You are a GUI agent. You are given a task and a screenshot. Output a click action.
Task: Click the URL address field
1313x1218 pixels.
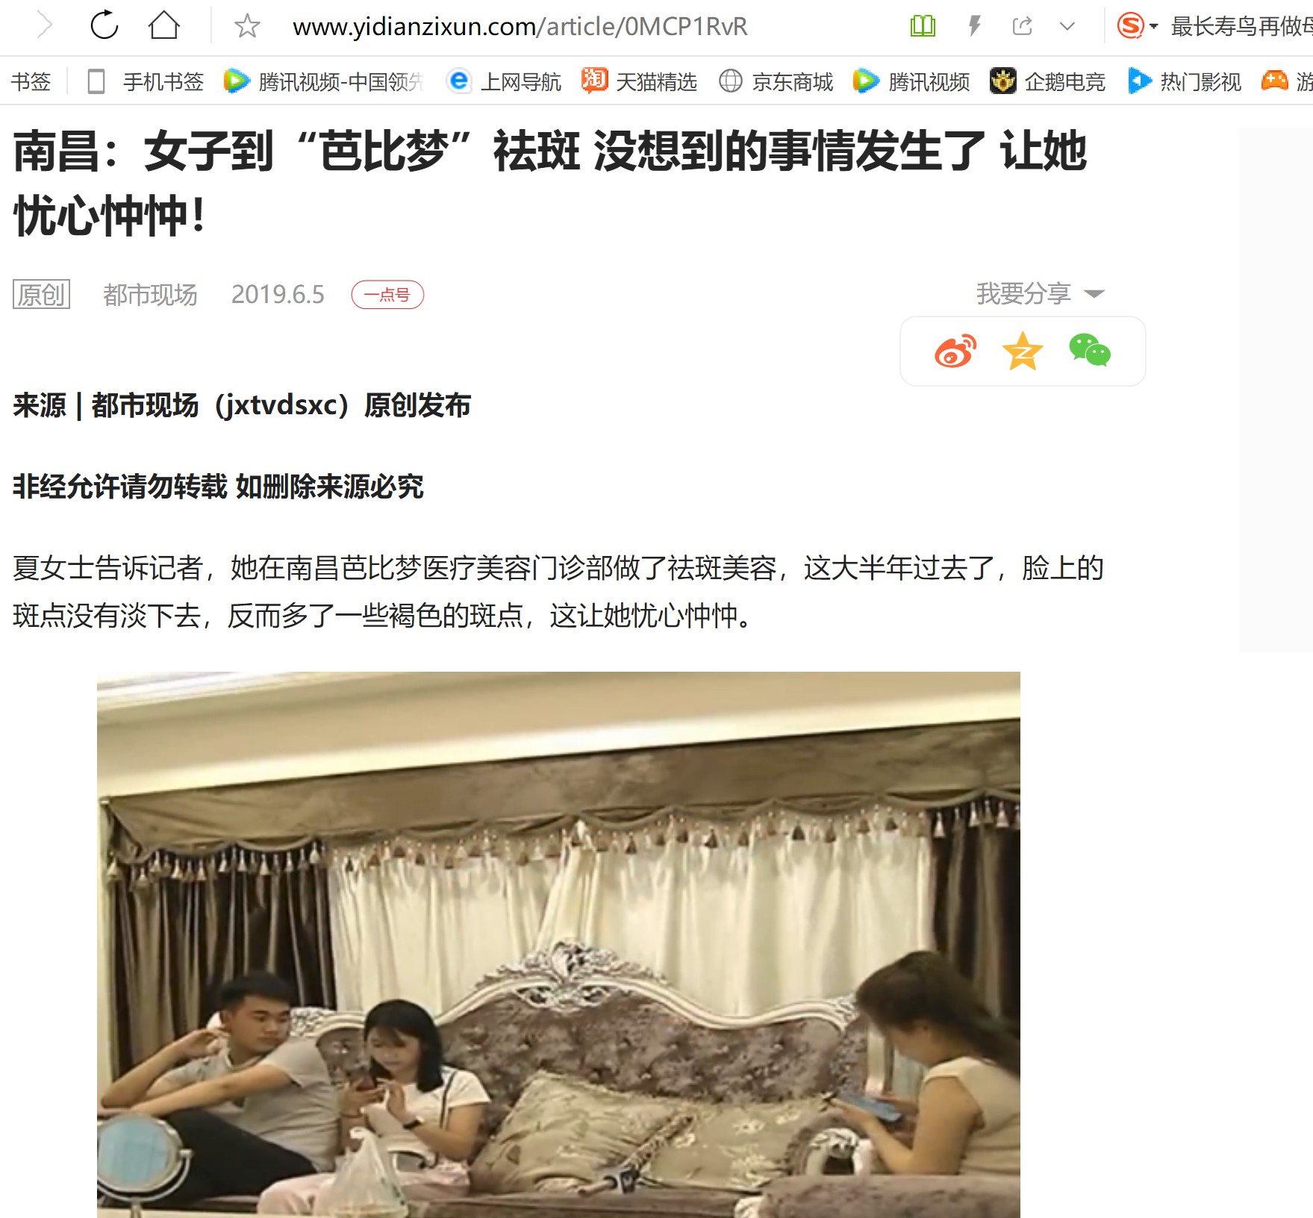point(520,27)
